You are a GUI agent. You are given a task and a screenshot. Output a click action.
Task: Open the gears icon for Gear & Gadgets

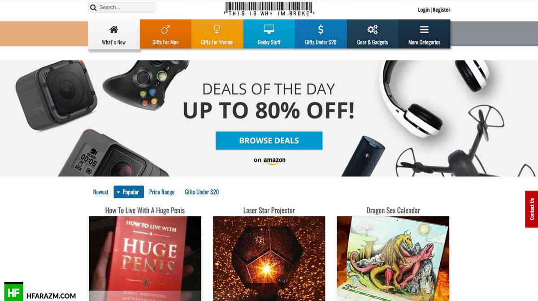click(x=373, y=30)
